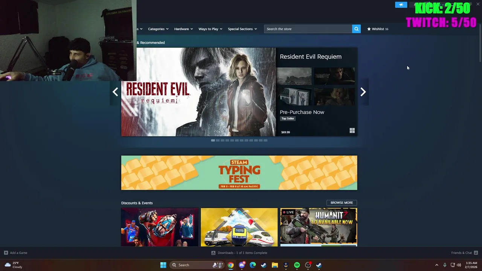Expand the Ways to Play dropdown
This screenshot has width=482, height=271.
coord(210,29)
